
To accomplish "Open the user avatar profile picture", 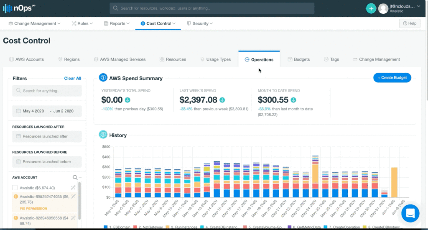I will (383, 8).
